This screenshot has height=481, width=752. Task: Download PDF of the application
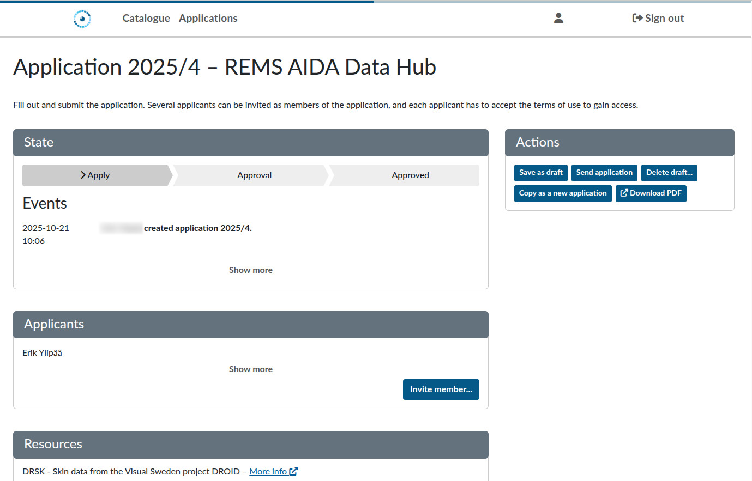point(651,193)
